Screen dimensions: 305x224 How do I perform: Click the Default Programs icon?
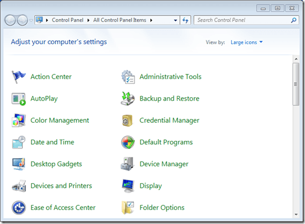[x=127, y=143]
